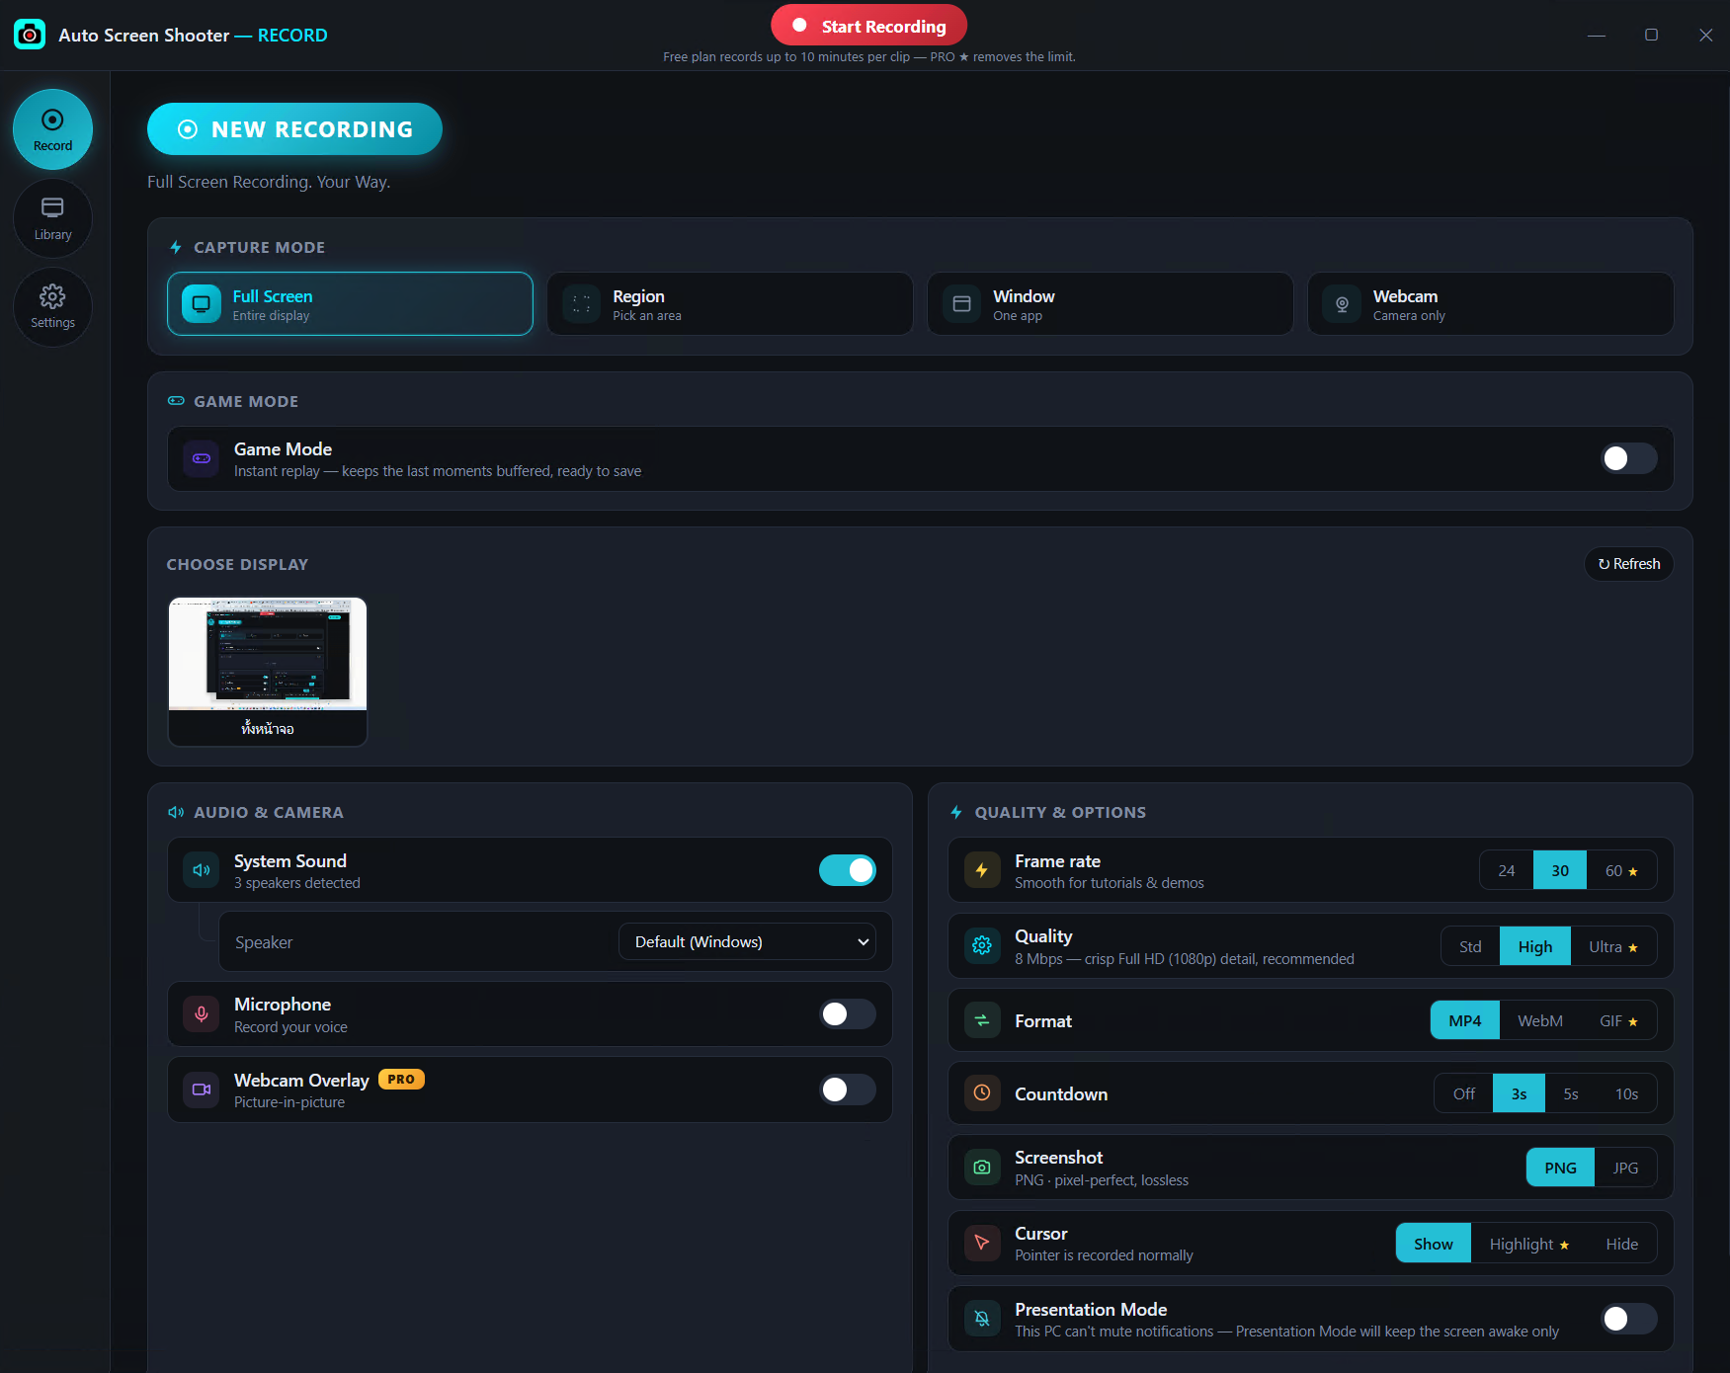
Task: Click the Presentation Mode muted-bell icon
Action: pos(982,1319)
